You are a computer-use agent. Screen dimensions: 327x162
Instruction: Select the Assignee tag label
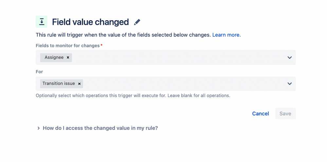pyautogui.click(x=54, y=57)
